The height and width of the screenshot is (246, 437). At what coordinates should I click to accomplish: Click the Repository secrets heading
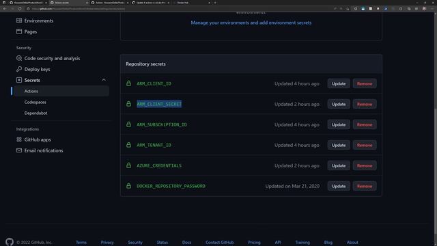pos(145,64)
